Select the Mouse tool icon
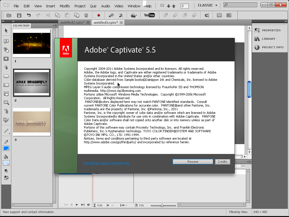This screenshot has height=217, width=289. 6,111
